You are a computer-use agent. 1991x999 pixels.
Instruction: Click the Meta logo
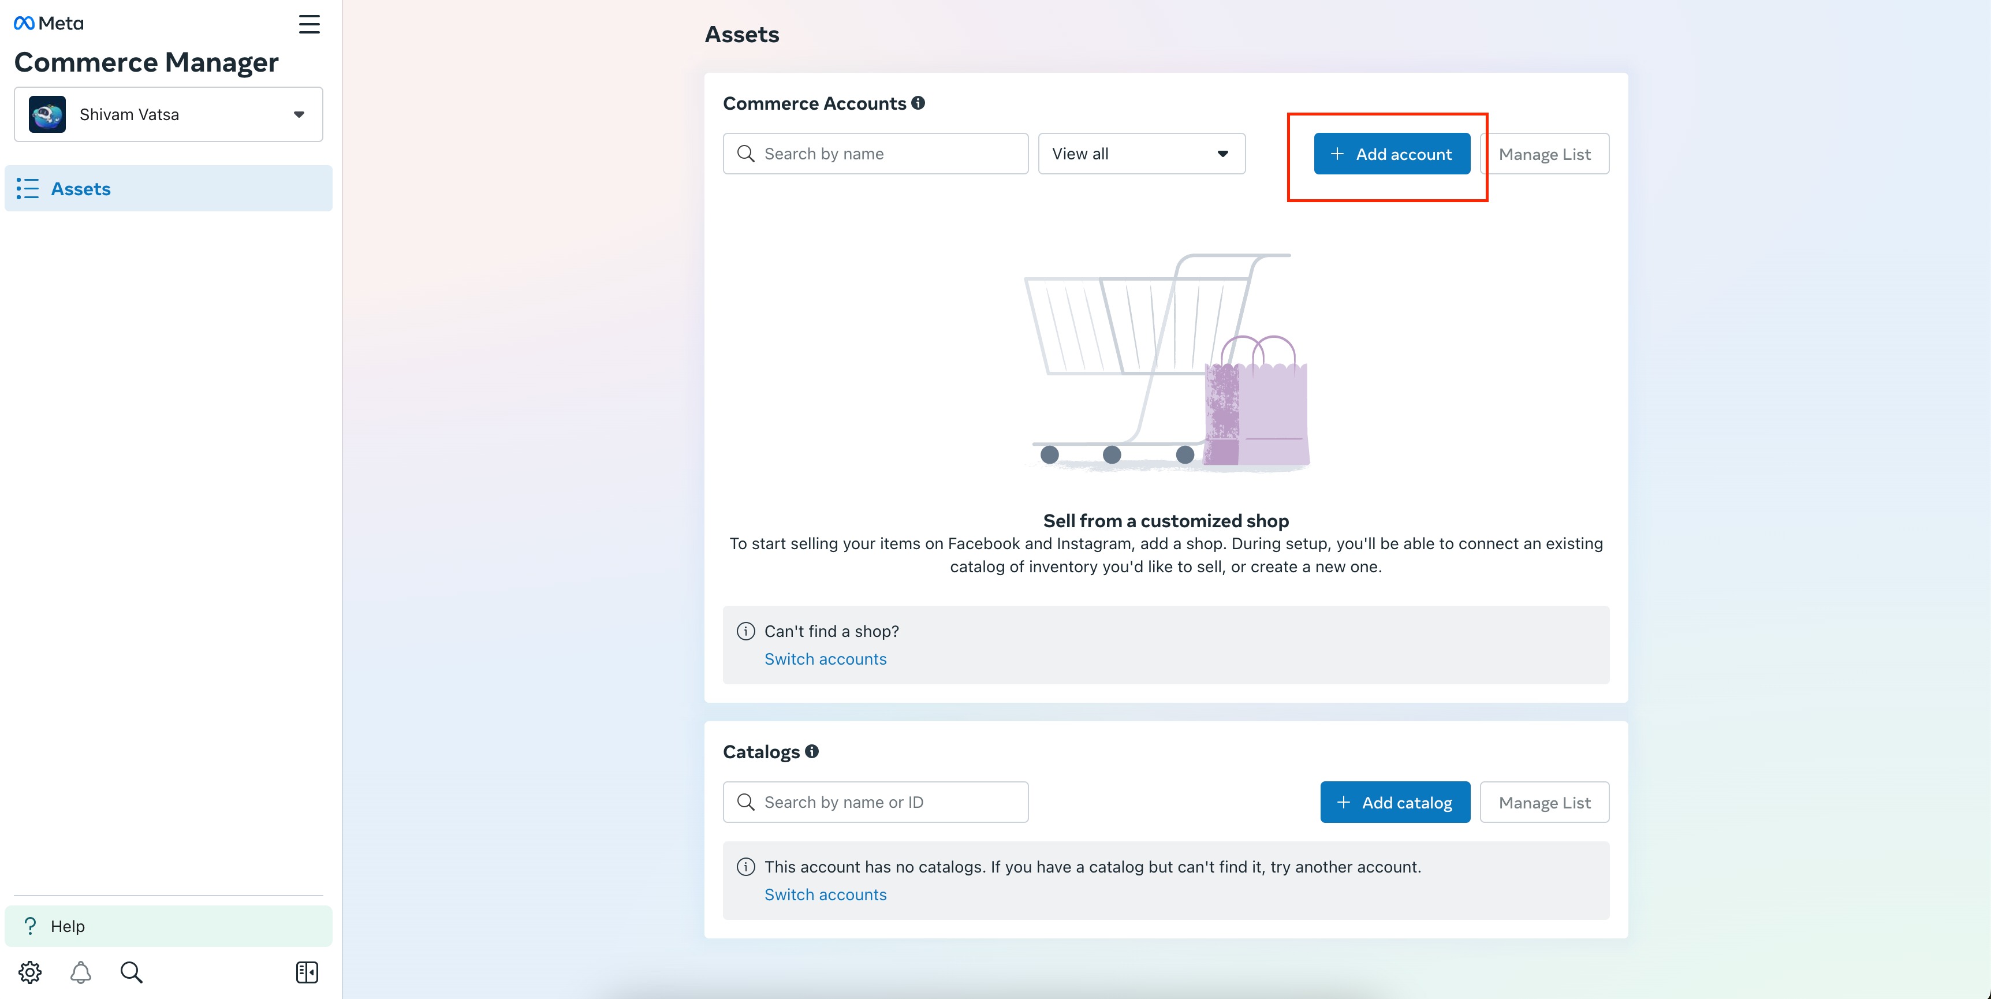click(49, 23)
